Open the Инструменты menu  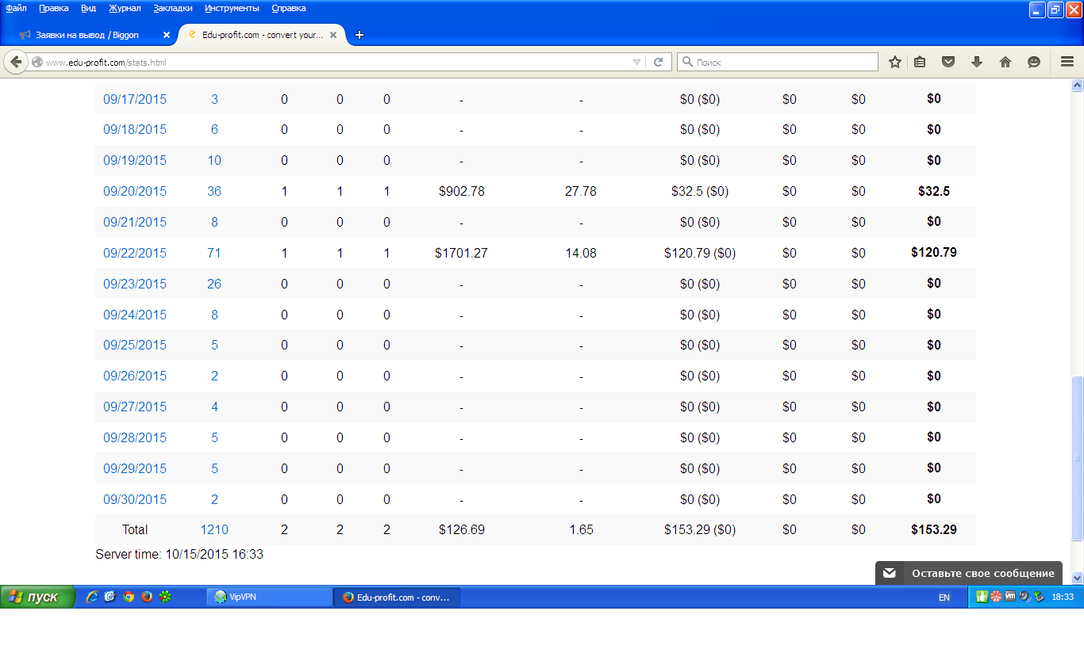(x=232, y=8)
